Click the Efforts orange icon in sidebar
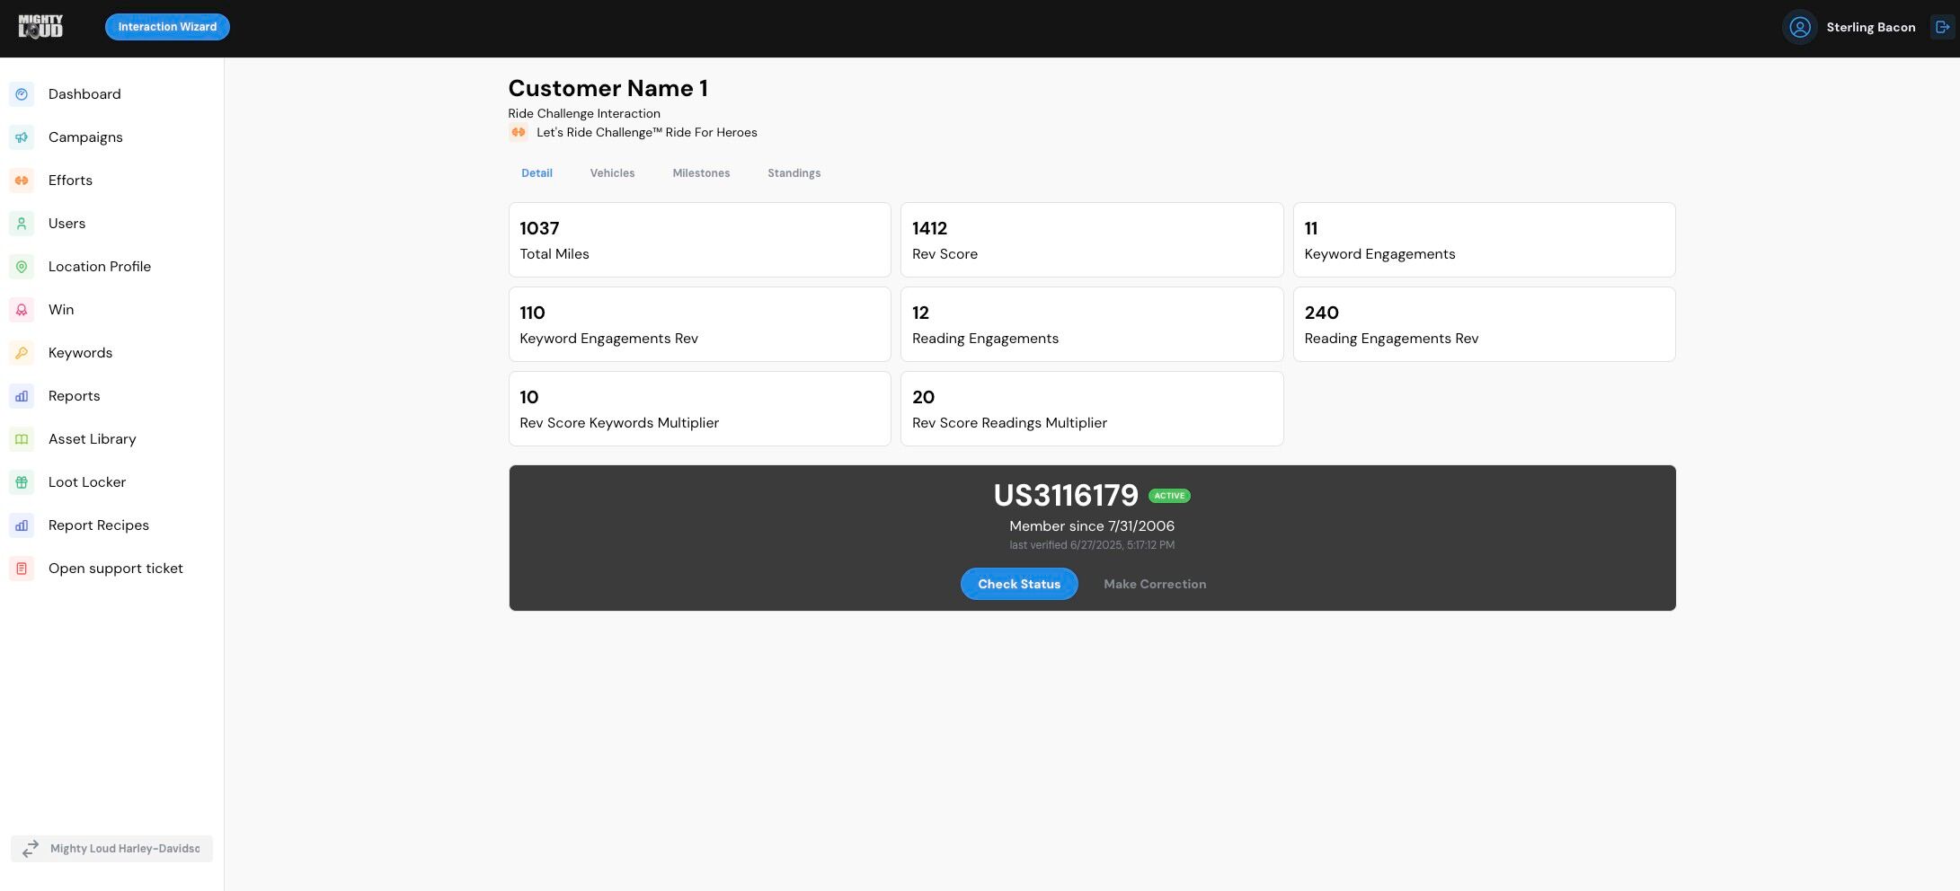1960x891 pixels. point(22,181)
